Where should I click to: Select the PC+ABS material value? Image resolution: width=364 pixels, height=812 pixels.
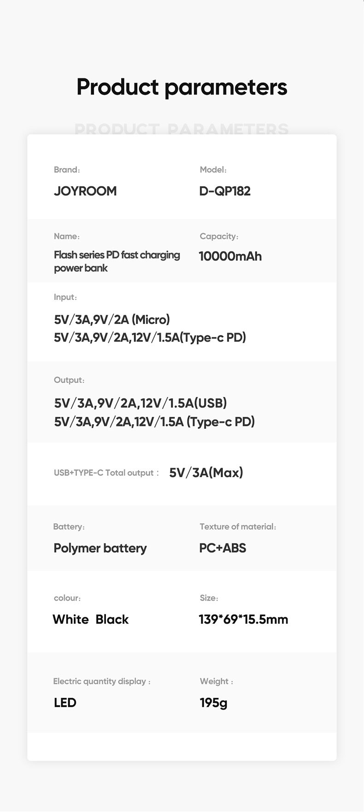223,548
